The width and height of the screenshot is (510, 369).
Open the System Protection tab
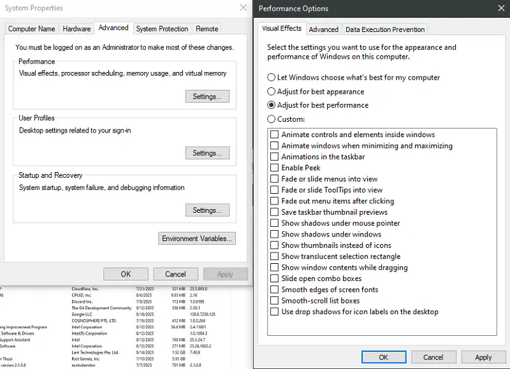click(162, 29)
